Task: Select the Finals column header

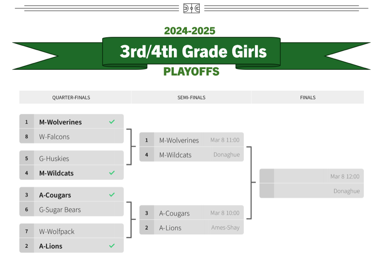Action: click(308, 97)
